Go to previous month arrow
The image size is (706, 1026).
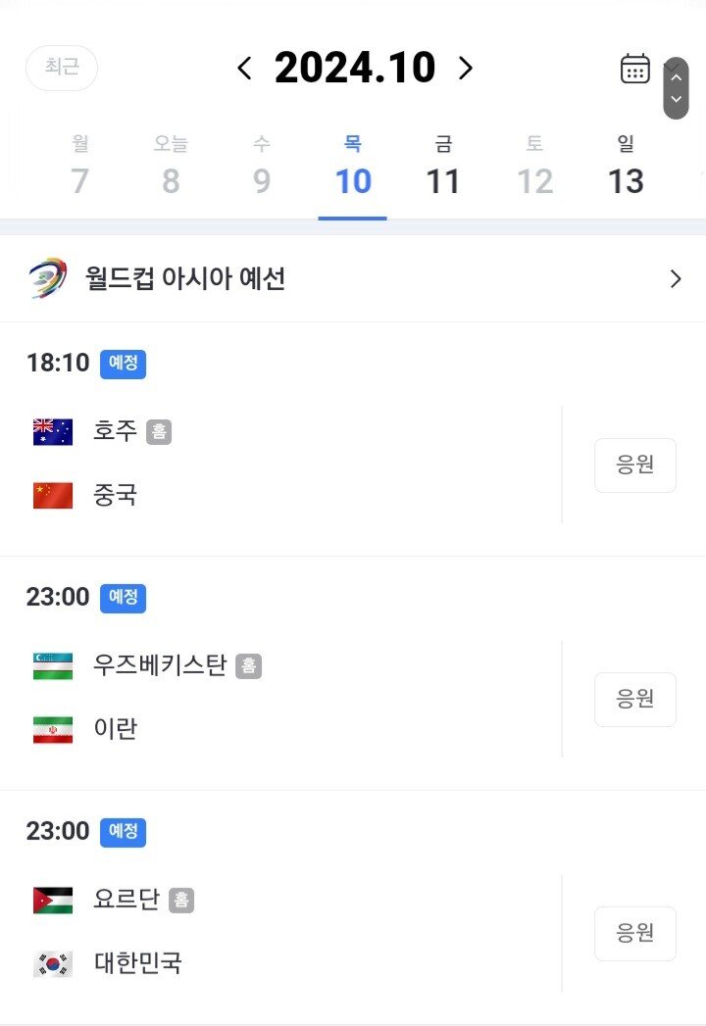pyautogui.click(x=245, y=68)
